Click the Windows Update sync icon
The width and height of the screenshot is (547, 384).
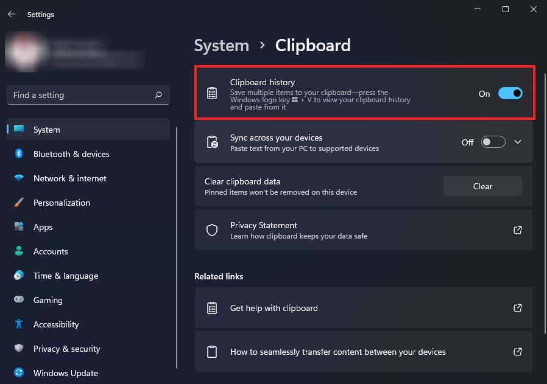[19, 373]
